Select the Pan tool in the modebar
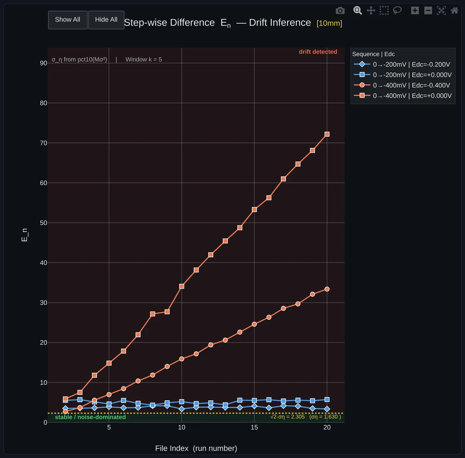This screenshot has width=465, height=458. click(371, 10)
